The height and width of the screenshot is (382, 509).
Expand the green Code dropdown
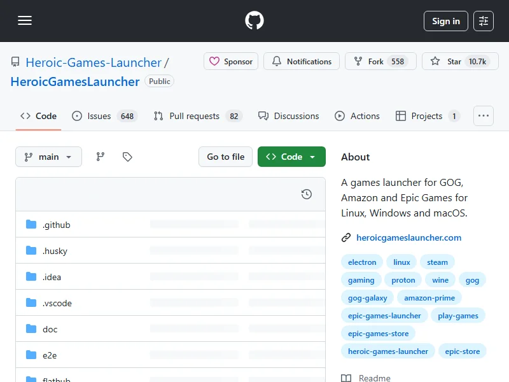(291, 157)
